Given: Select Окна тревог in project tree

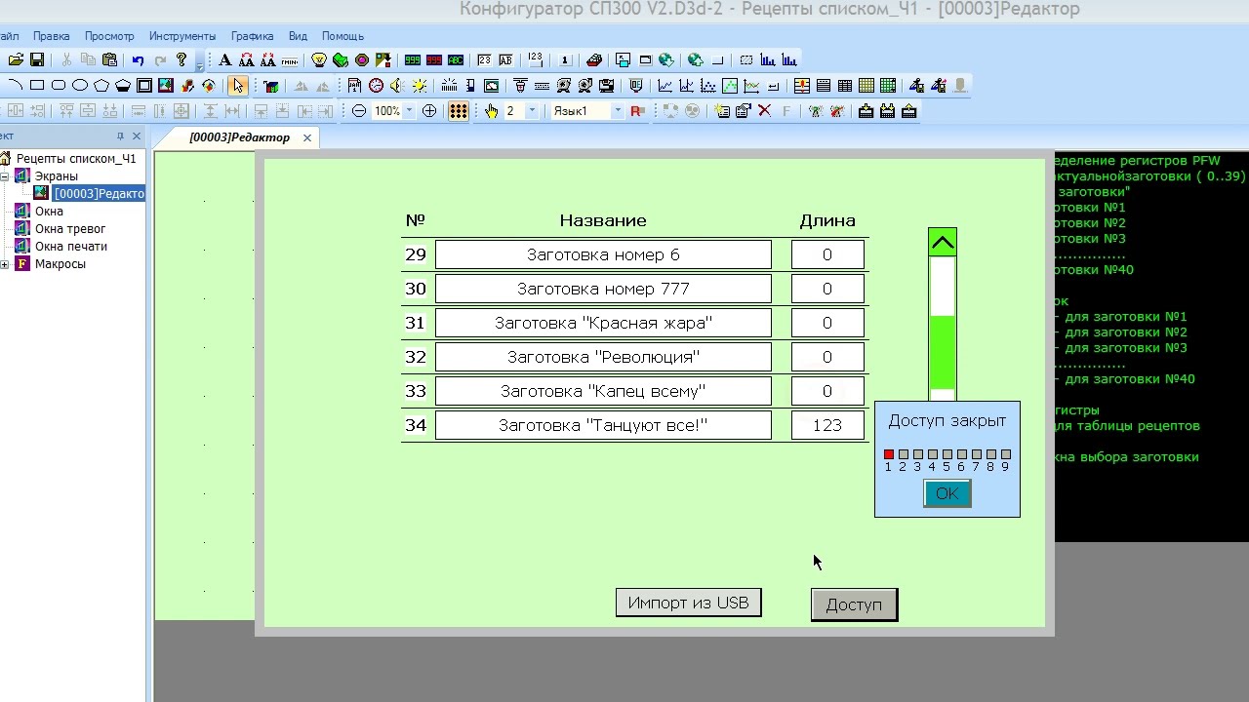Looking at the screenshot, I should [x=70, y=229].
